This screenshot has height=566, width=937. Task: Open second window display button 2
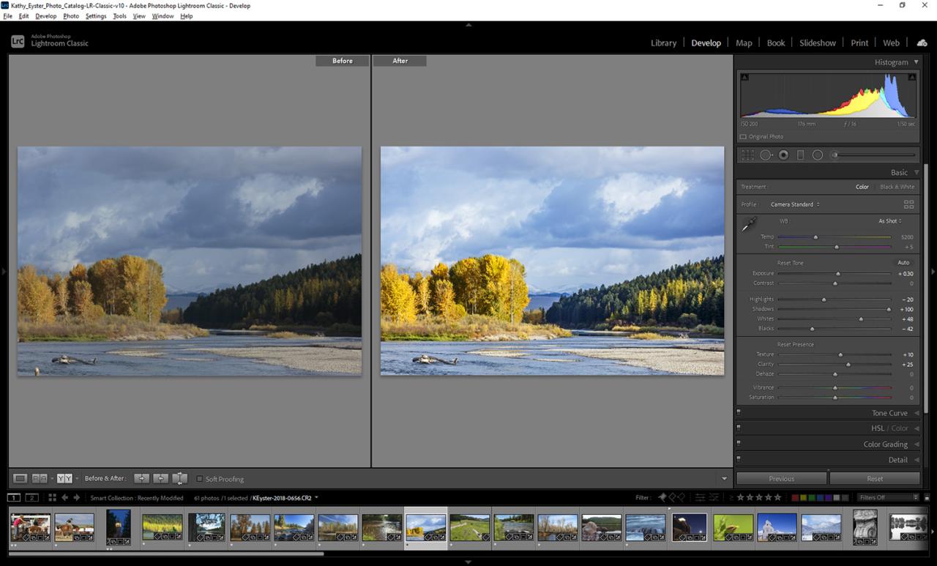(x=31, y=498)
